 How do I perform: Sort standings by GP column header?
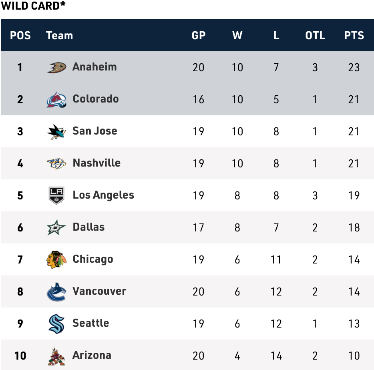199,35
